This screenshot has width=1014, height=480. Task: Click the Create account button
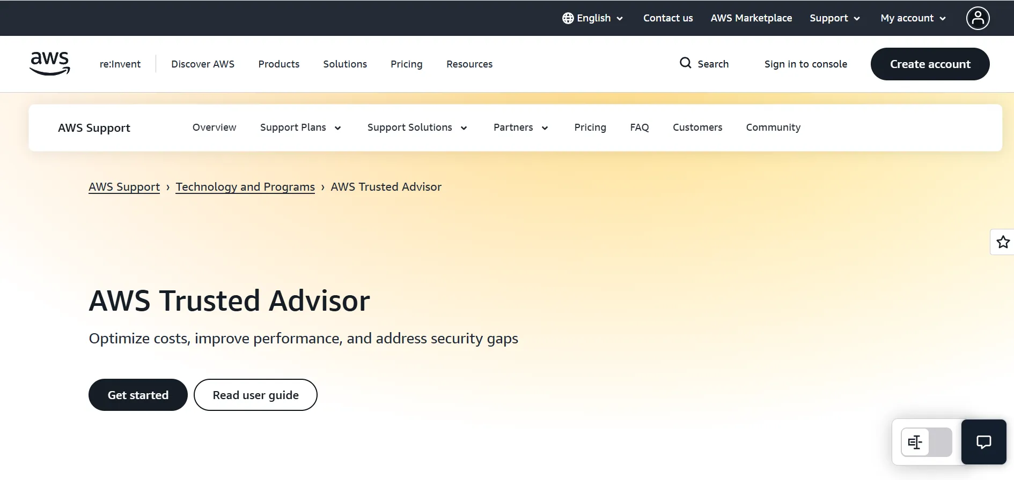930,64
